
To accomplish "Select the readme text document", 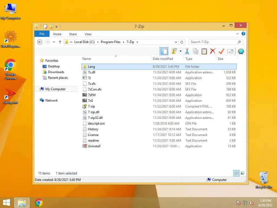I will pyautogui.click(x=159, y=141).
